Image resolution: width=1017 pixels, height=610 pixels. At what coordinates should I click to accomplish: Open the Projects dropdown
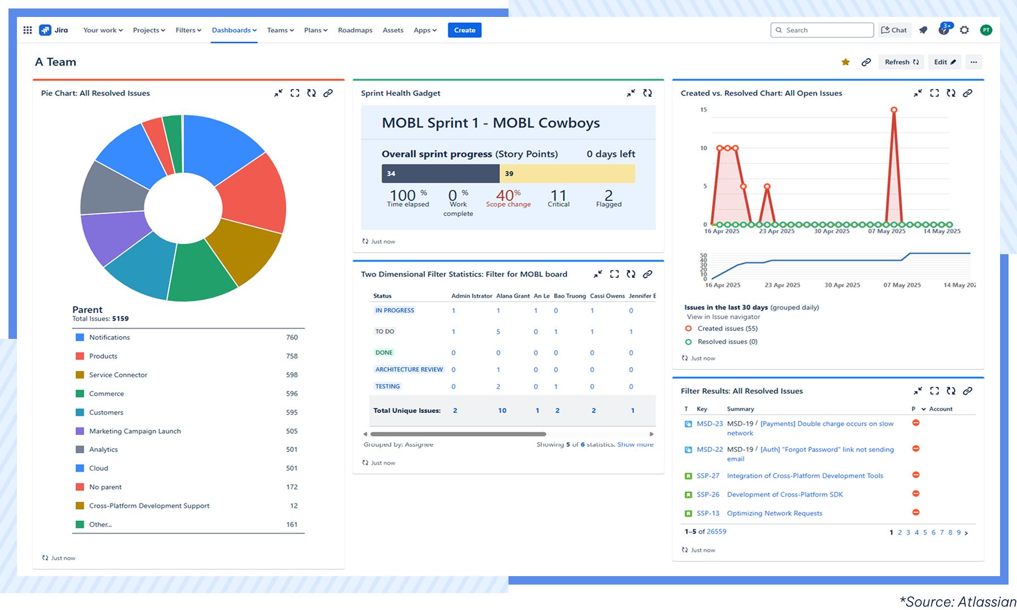tap(149, 30)
